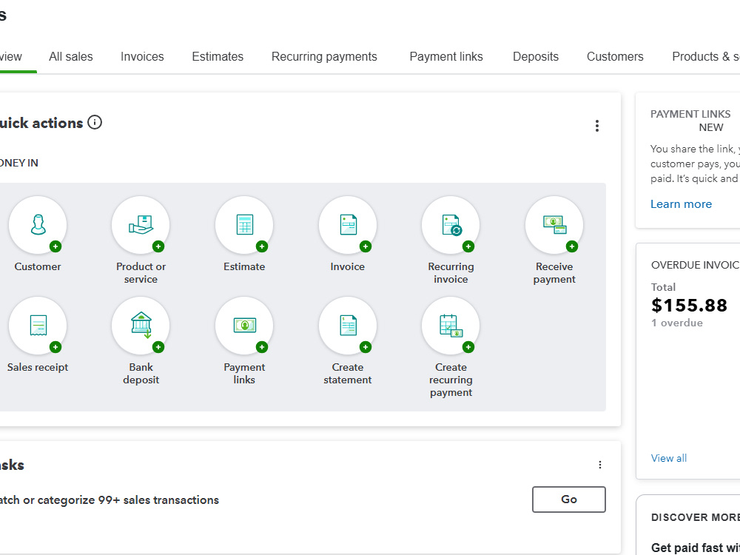Open the Bank deposit quick action
Viewport: 740px width, 555px height.
point(141,326)
